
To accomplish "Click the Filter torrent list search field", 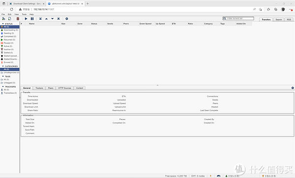I will point(238,19).
